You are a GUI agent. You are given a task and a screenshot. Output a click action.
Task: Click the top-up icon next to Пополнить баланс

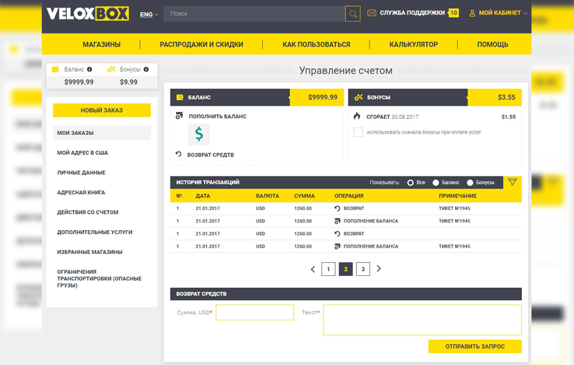click(x=179, y=115)
